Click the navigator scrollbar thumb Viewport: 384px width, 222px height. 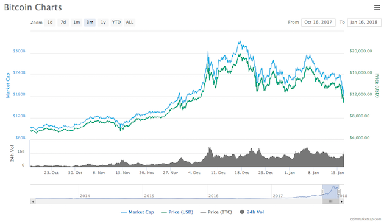(x=330, y=201)
